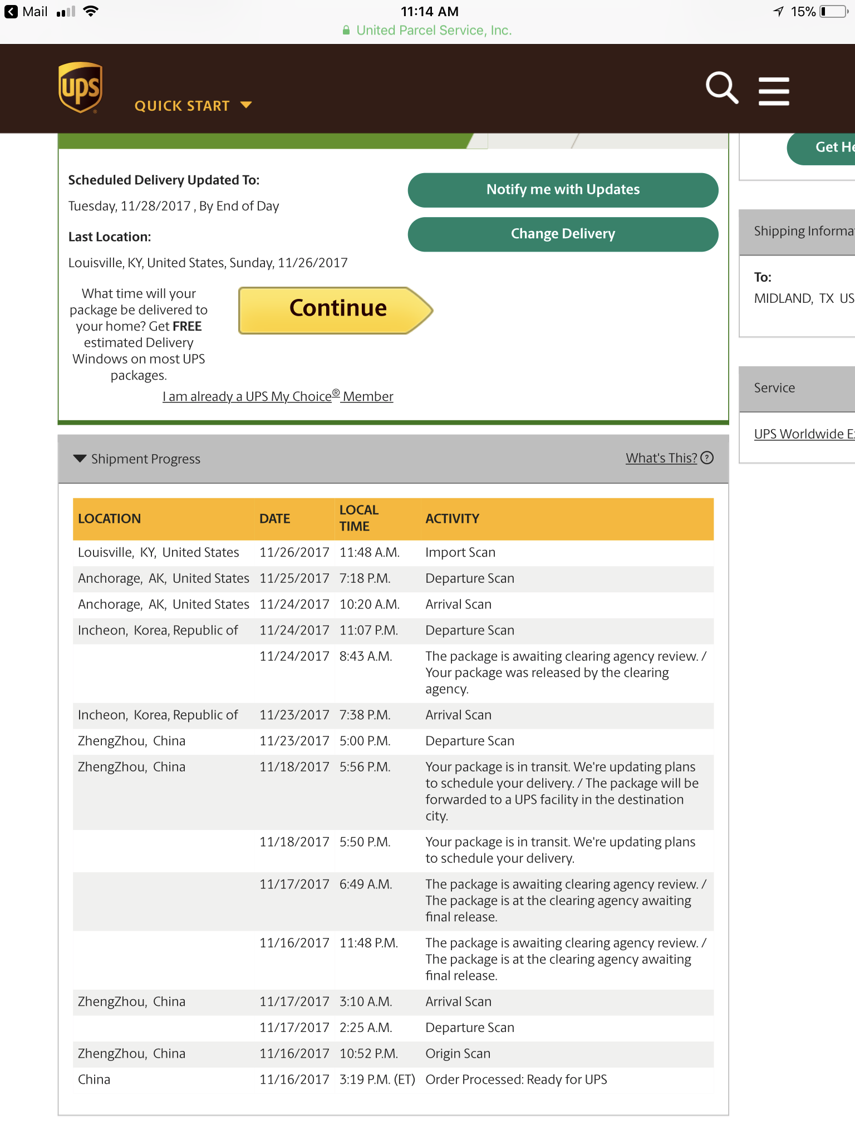Select the 7:38 P.M. Incheon arrival time
The height and width of the screenshot is (1140, 855).
point(365,715)
